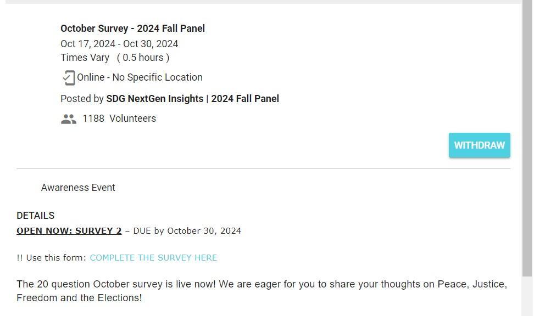Click the DETAILS section heading
The height and width of the screenshot is (316, 534).
point(36,216)
